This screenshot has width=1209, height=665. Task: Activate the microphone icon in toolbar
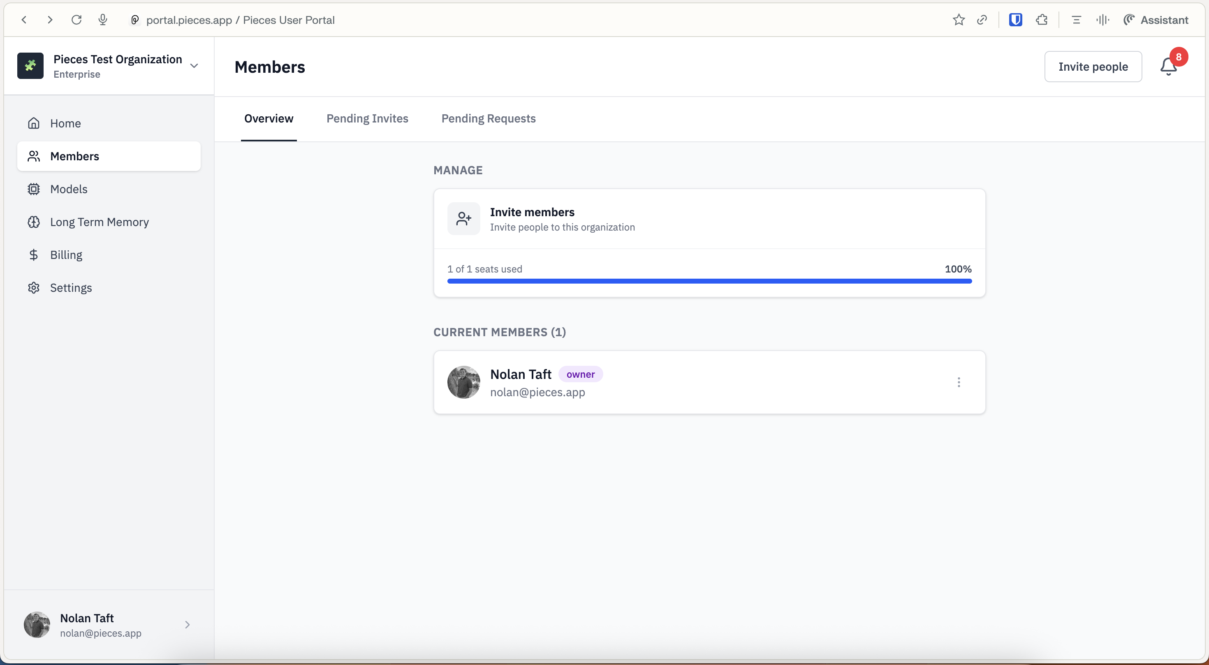[x=103, y=20]
